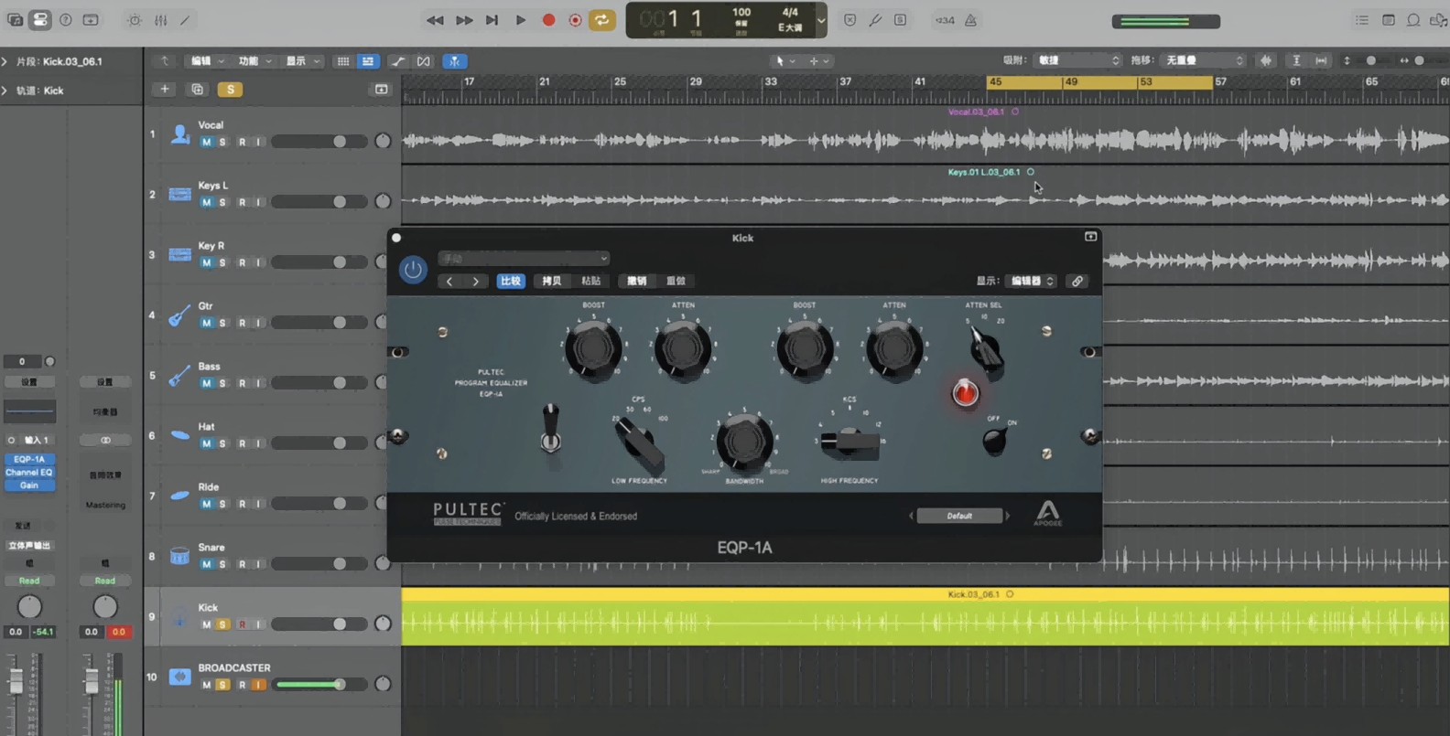Image resolution: width=1450 pixels, height=736 pixels.
Task: Toggle the Flex view button
Action: point(423,61)
